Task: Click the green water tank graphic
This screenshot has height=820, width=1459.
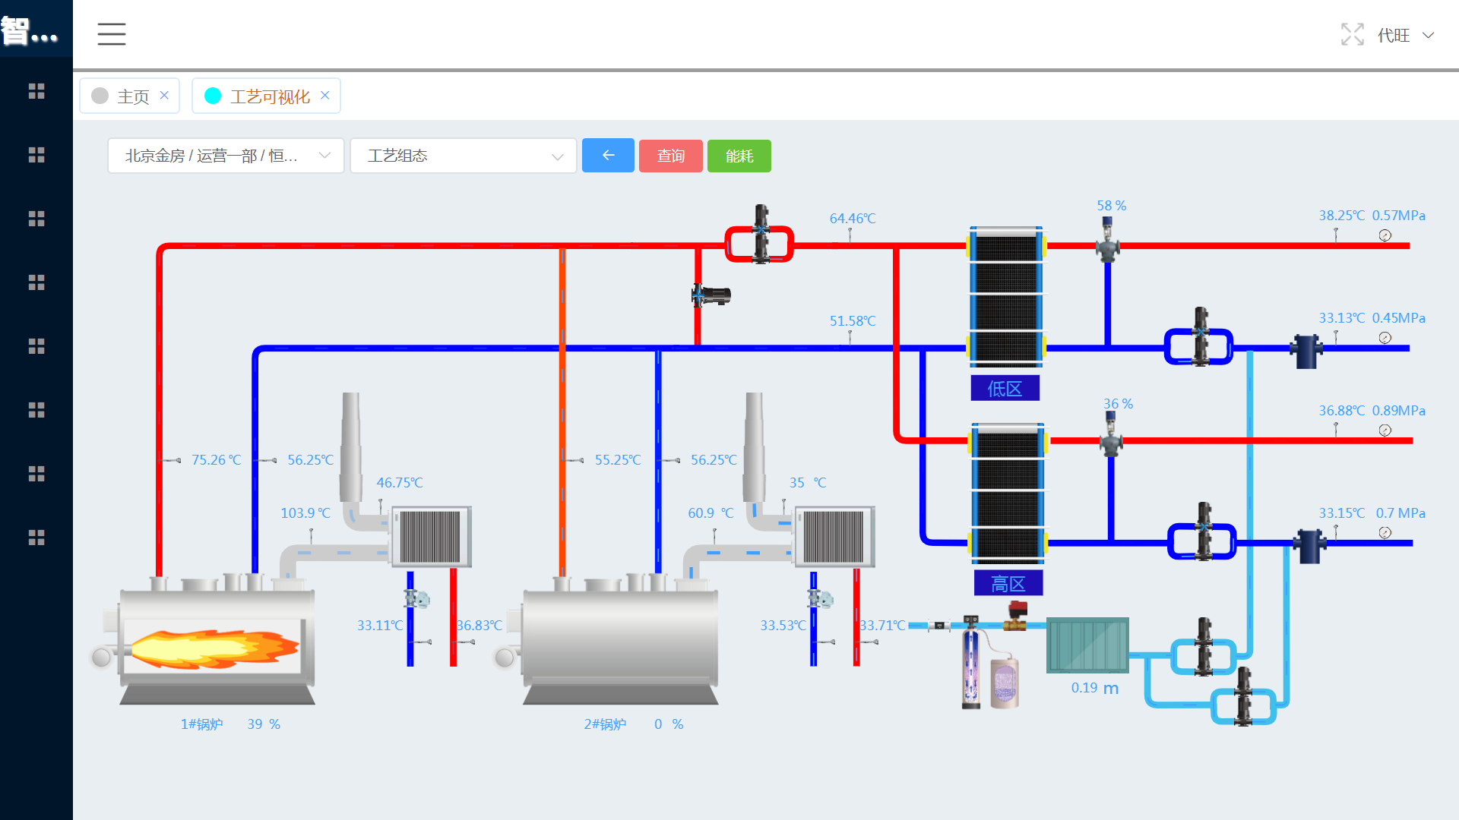Action: (x=1087, y=645)
